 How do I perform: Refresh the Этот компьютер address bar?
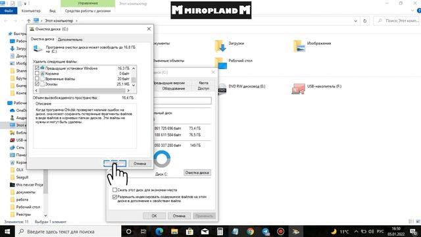click(364, 20)
